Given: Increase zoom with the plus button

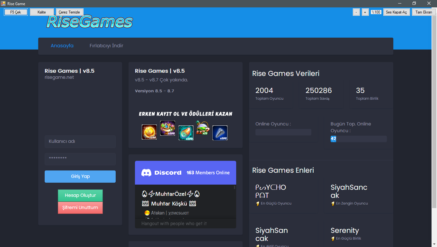Looking at the screenshot, I should 365,12.
